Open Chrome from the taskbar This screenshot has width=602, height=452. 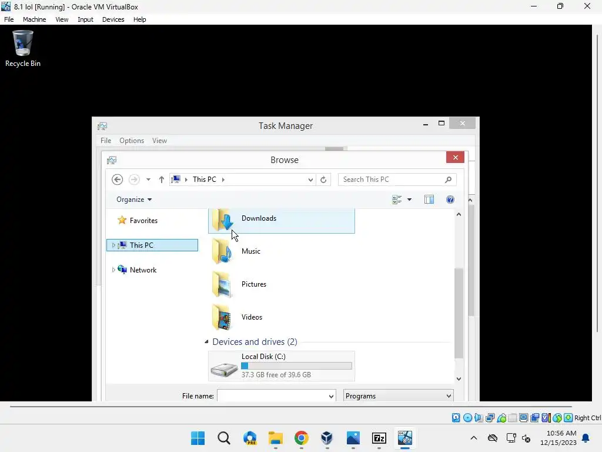tap(302, 438)
